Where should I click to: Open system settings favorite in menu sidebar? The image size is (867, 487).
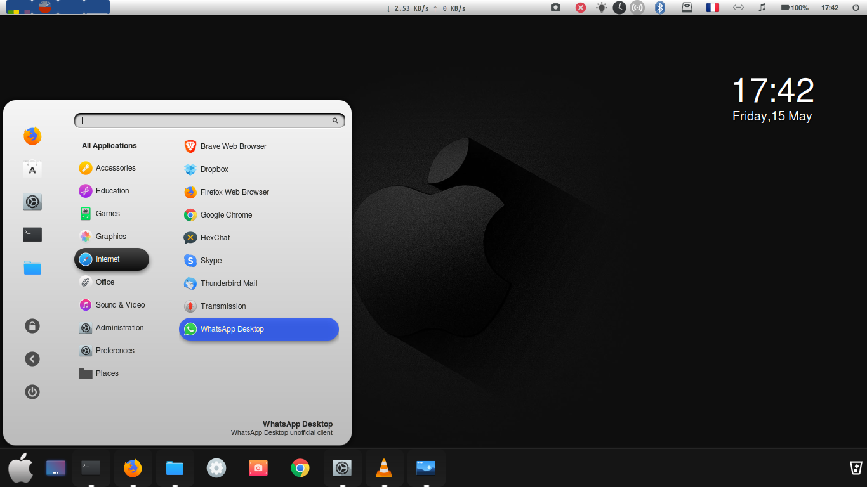click(32, 202)
